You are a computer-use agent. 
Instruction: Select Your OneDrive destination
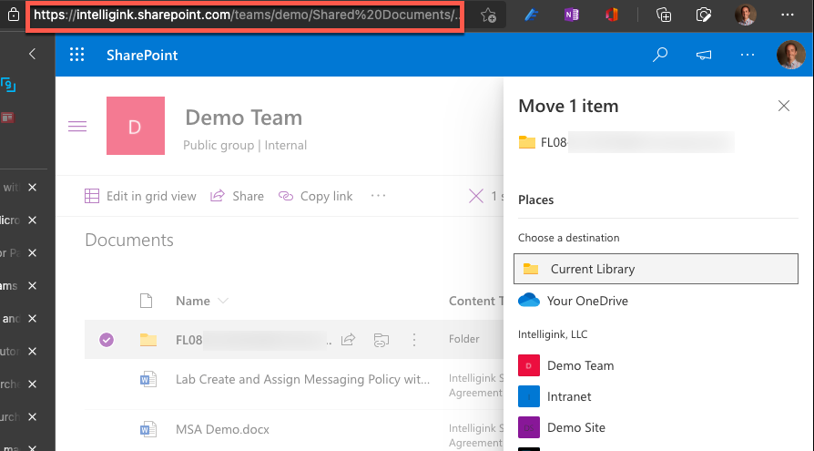656,301
